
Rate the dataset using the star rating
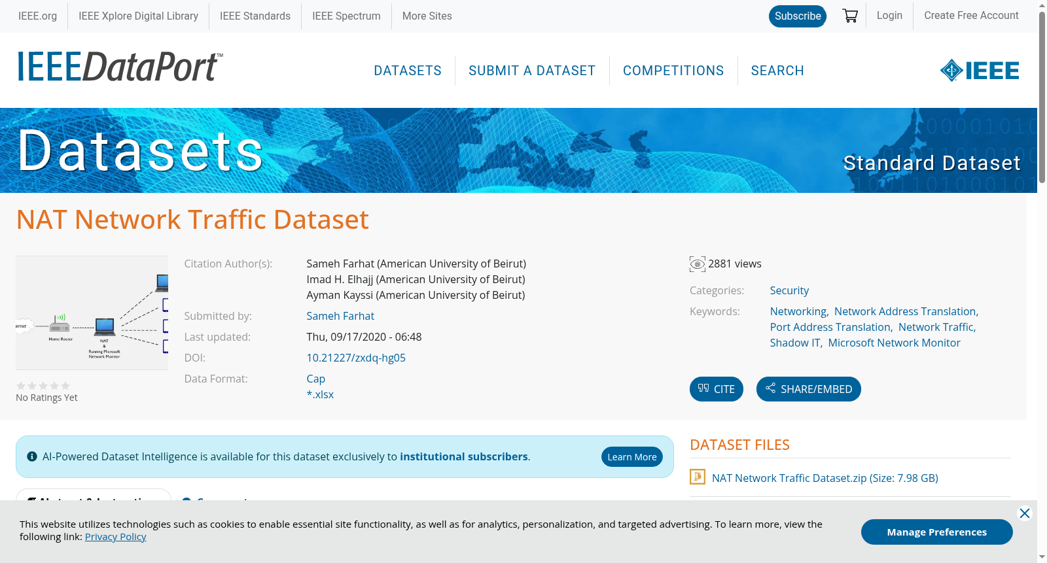point(43,386)
